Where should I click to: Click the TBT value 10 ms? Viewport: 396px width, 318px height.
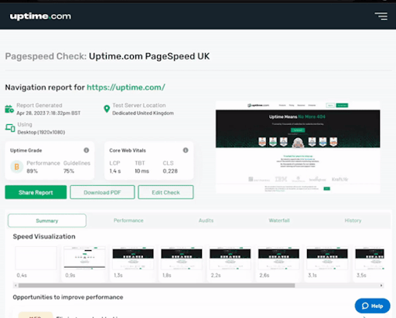(142, 171)
